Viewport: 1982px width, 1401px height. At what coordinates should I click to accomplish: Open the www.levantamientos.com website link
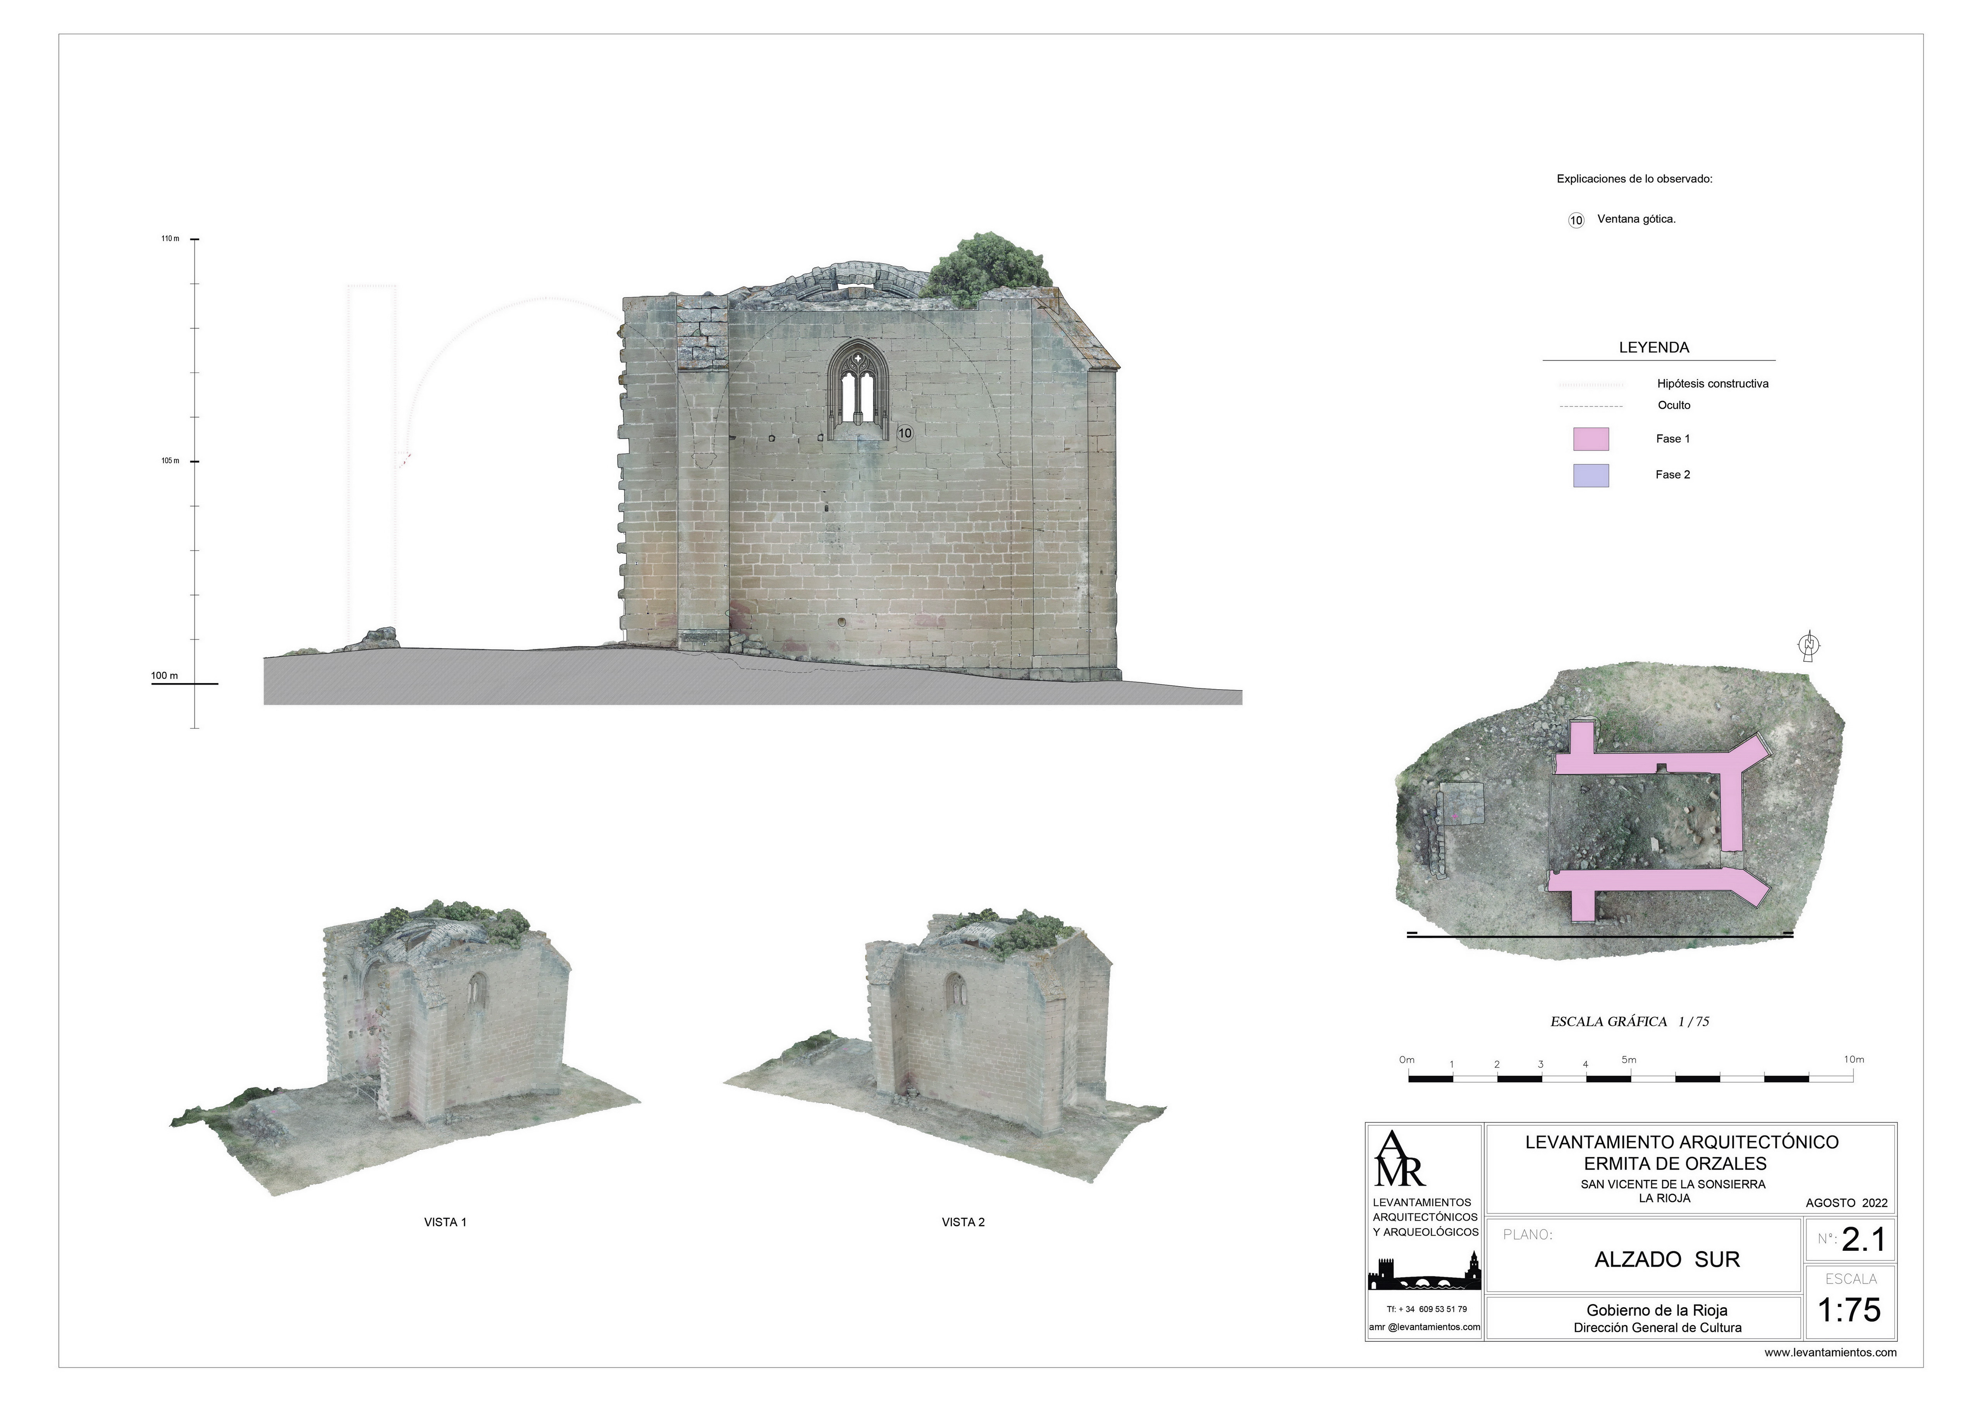click(1830, 1352)
